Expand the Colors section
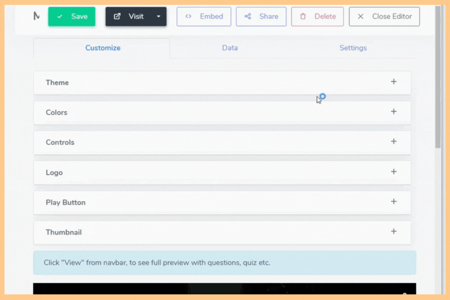This screenshot has height=300, width=450. (394, 111)
